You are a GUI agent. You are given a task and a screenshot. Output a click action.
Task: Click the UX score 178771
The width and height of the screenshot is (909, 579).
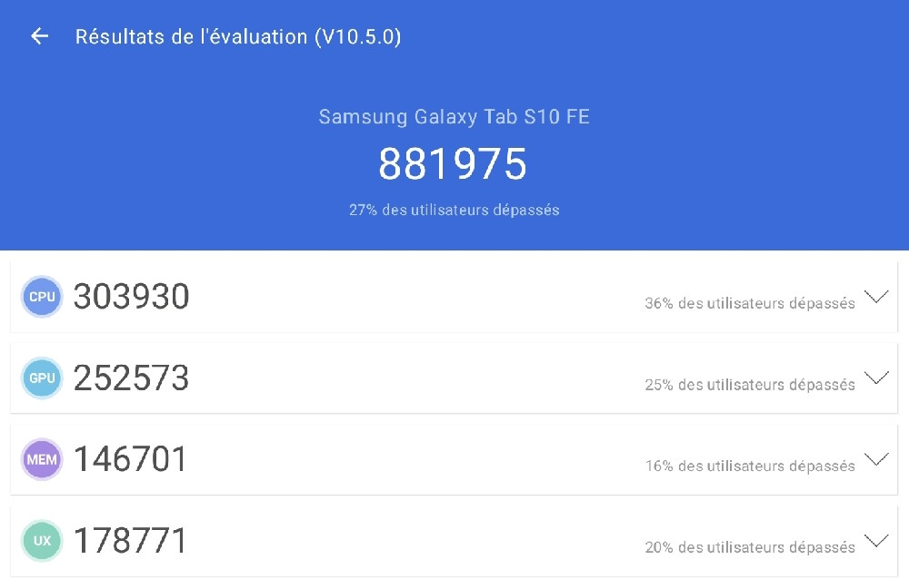tap(130, 541)
